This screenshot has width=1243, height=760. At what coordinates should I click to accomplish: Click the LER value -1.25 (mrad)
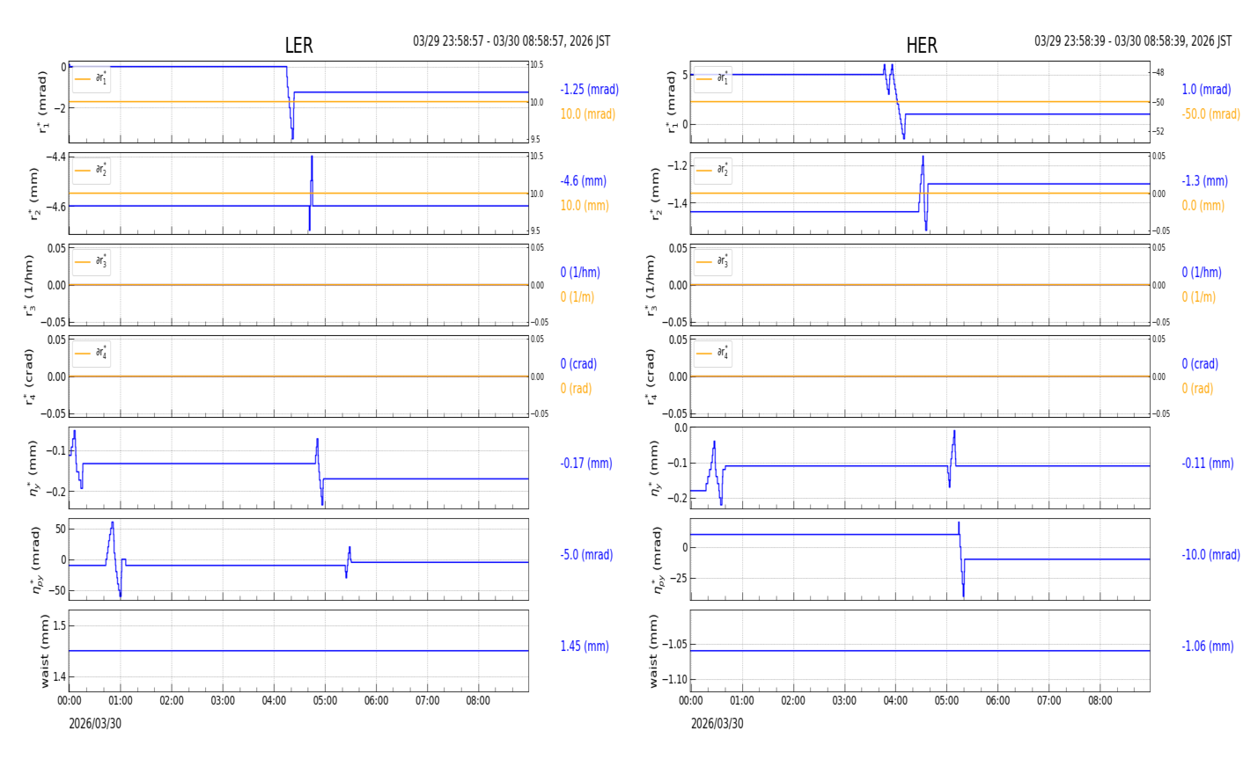tap(590, 90)
